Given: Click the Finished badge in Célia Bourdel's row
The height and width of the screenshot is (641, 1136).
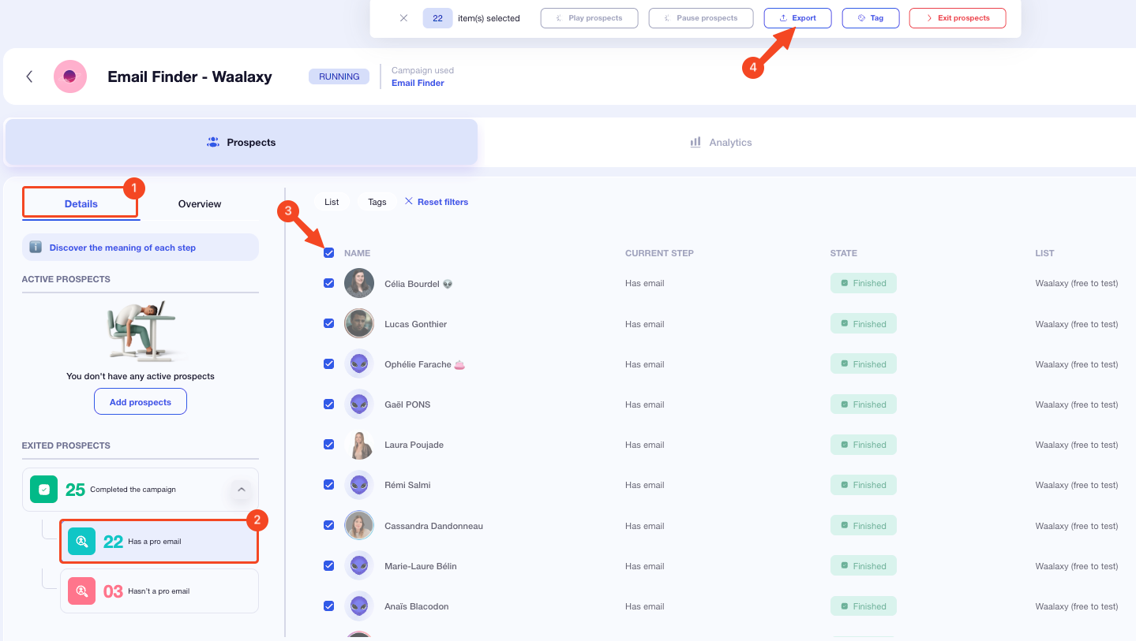Looking at the screenshot, I should tap(864, 283).
